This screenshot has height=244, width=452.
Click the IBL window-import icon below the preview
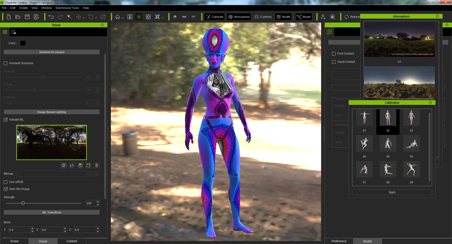(80, 165)
